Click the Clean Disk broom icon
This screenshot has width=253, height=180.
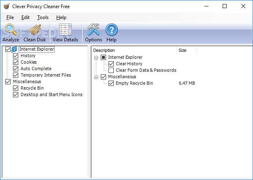pos(35,30)
